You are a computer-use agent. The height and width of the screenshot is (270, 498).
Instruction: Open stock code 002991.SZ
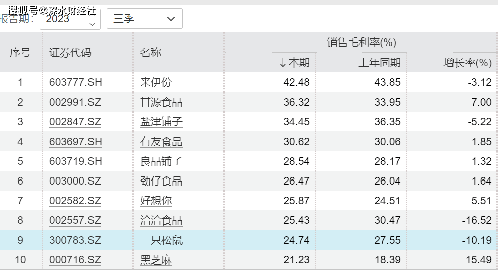coord(75,102)
